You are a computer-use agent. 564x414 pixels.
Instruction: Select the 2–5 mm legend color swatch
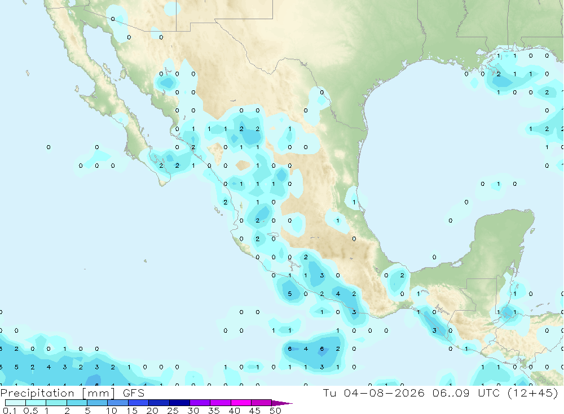(77, 403)
